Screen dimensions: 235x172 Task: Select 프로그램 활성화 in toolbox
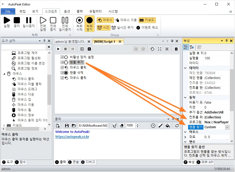(x=29, y=58)
